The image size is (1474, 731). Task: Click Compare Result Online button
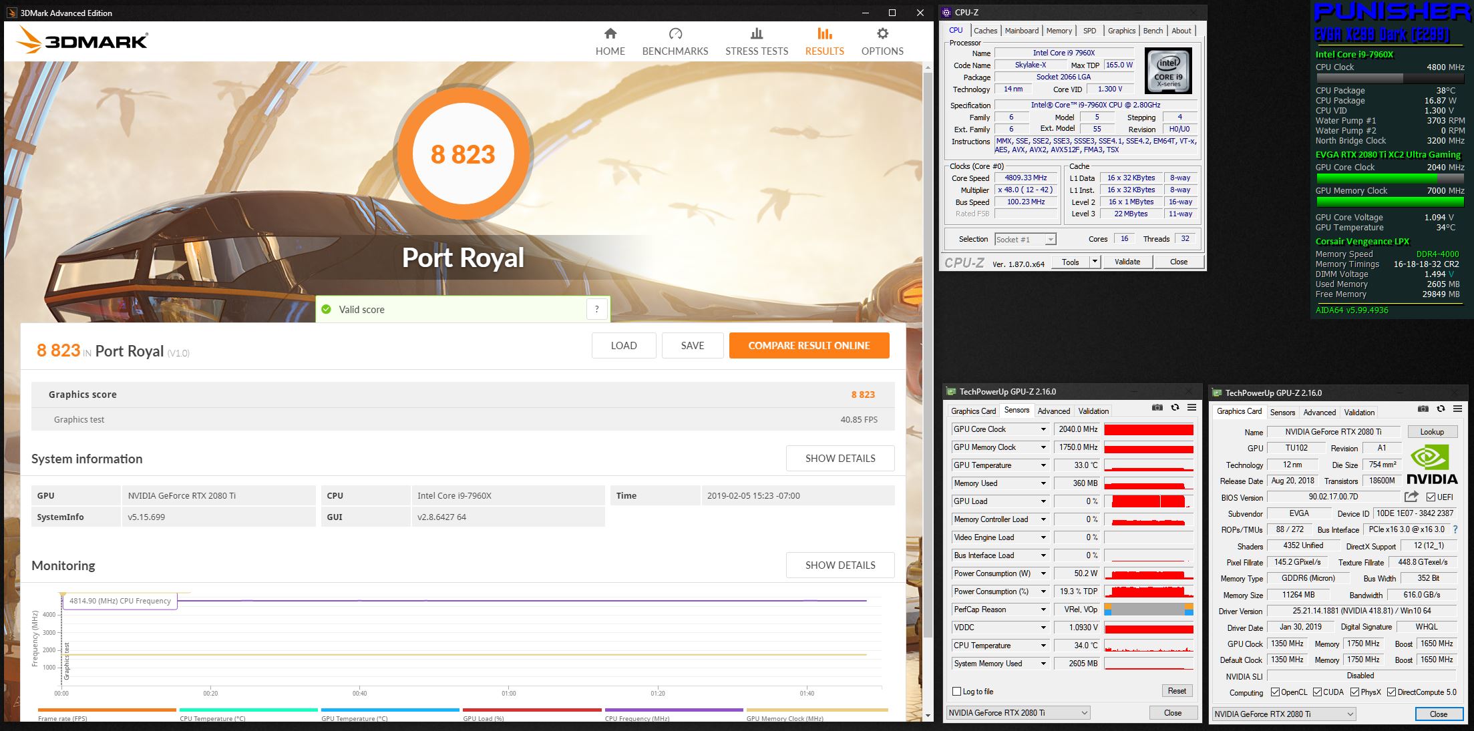tap(808, 346)
